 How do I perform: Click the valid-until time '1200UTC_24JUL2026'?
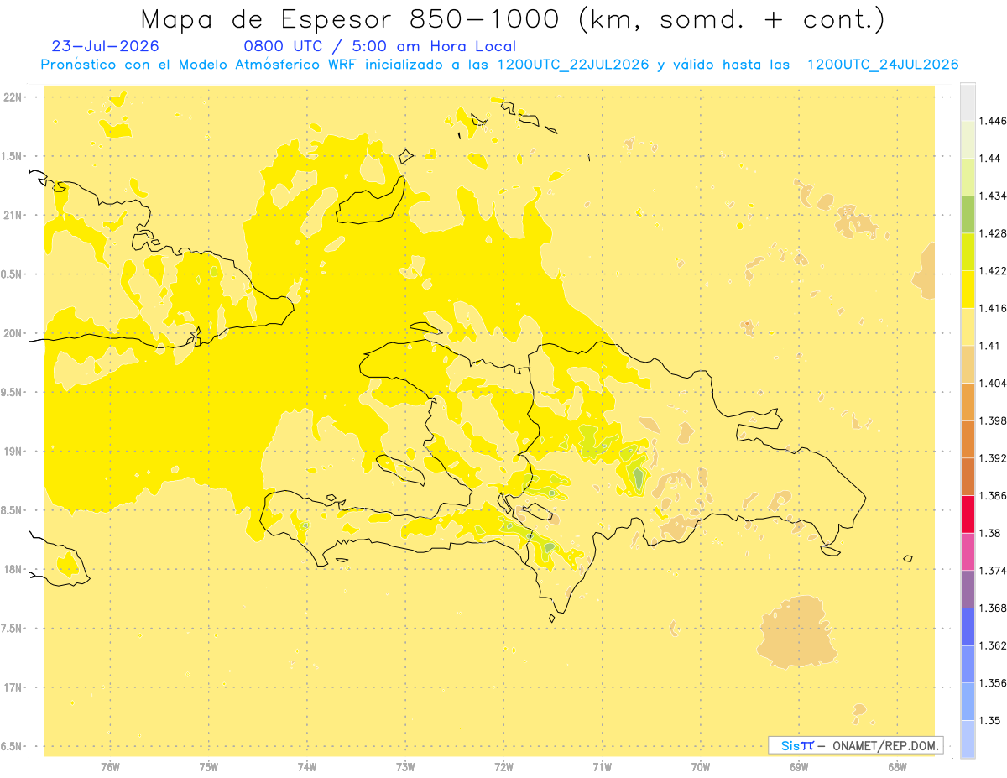(x=882, y=65)
